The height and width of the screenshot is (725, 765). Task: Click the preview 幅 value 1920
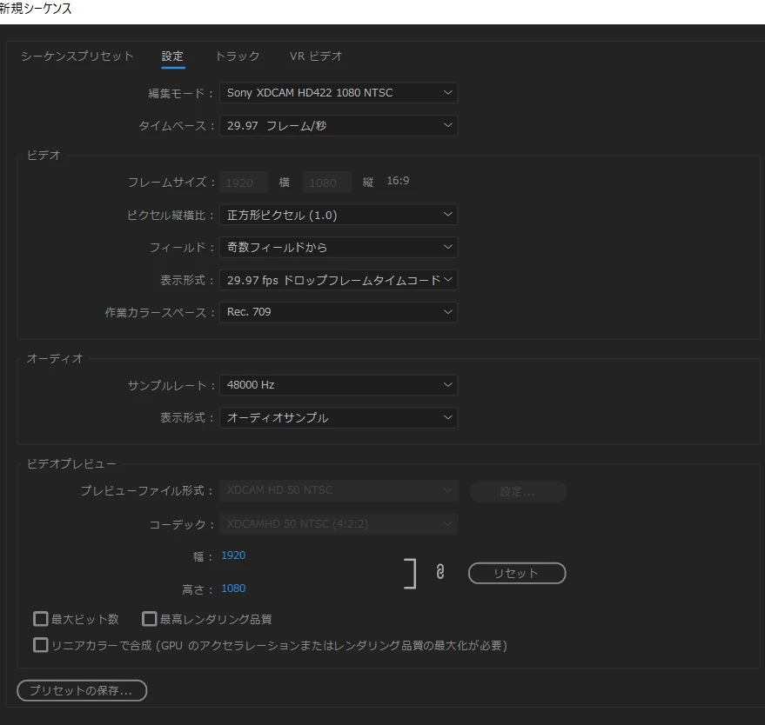click(x=233, y=555)
